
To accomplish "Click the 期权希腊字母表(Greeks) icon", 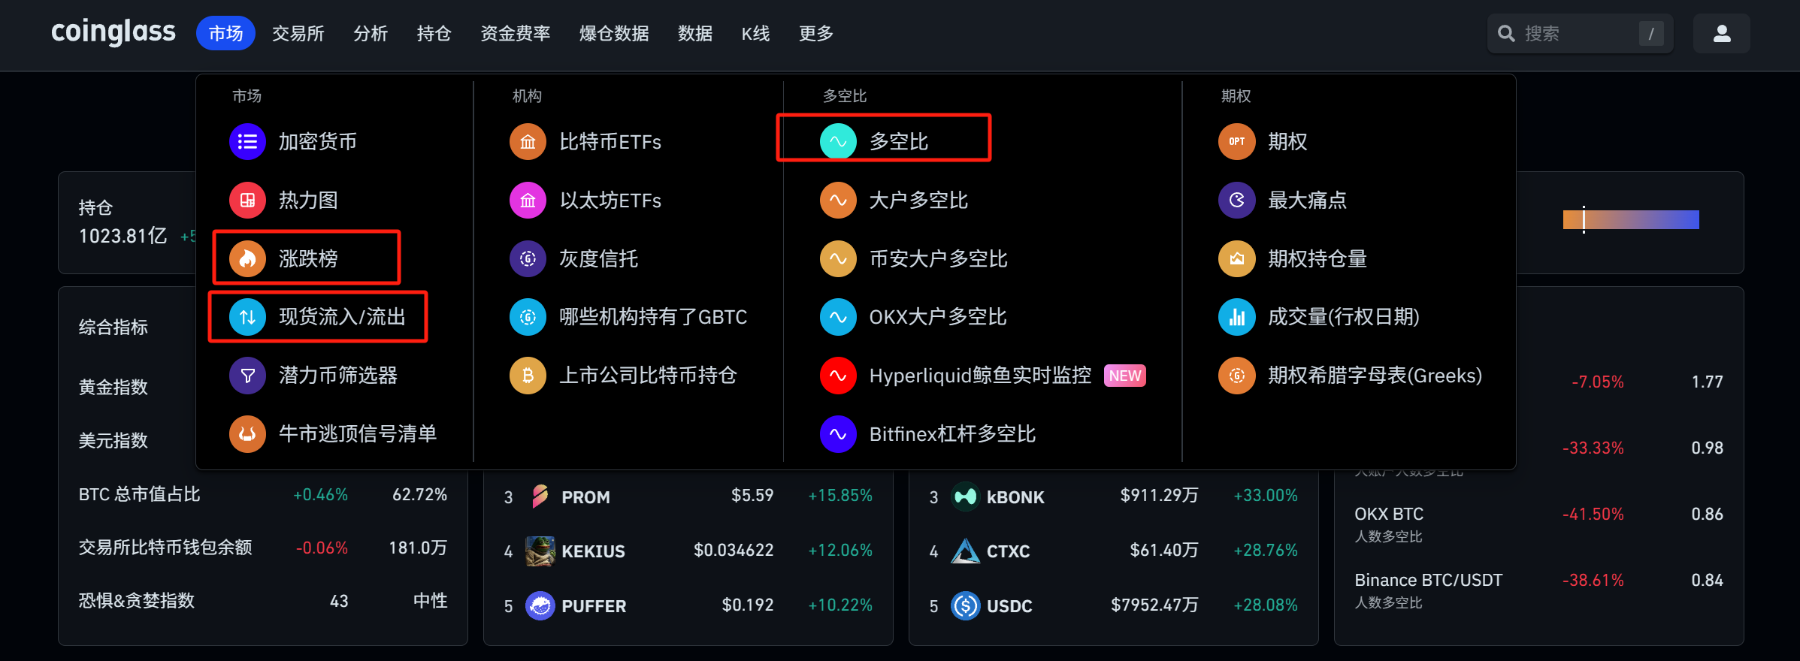I will point(1236,376).
